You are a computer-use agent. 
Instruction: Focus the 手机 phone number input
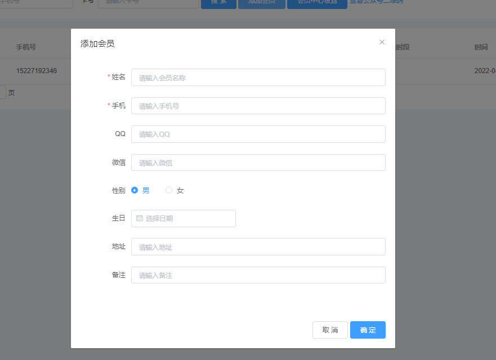click(258, 106)
